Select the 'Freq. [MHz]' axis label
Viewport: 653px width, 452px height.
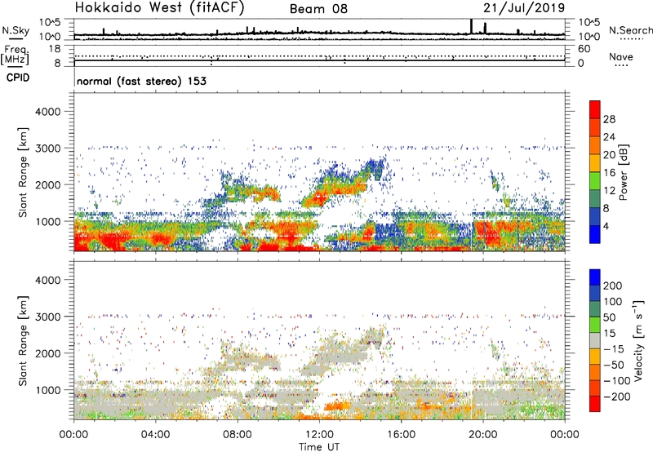15,55
